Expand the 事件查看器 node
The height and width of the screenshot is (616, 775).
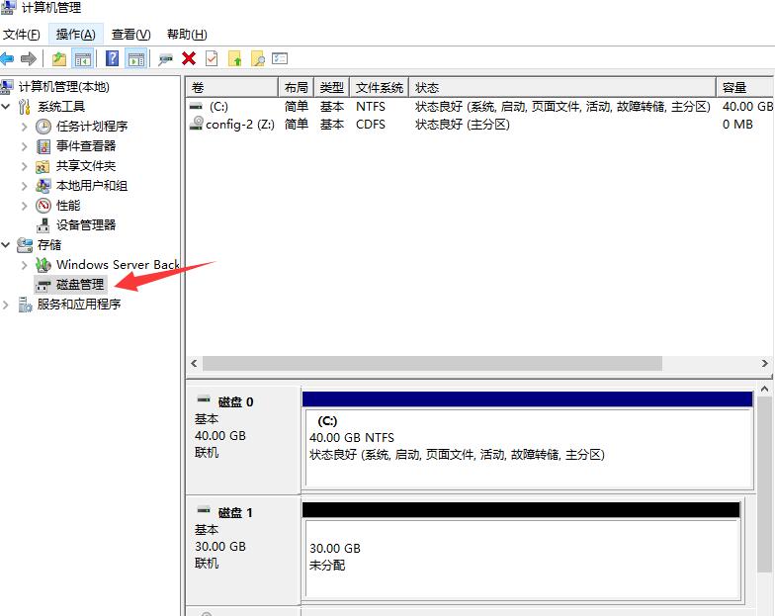pyautogui.click(x=24, y=146)
